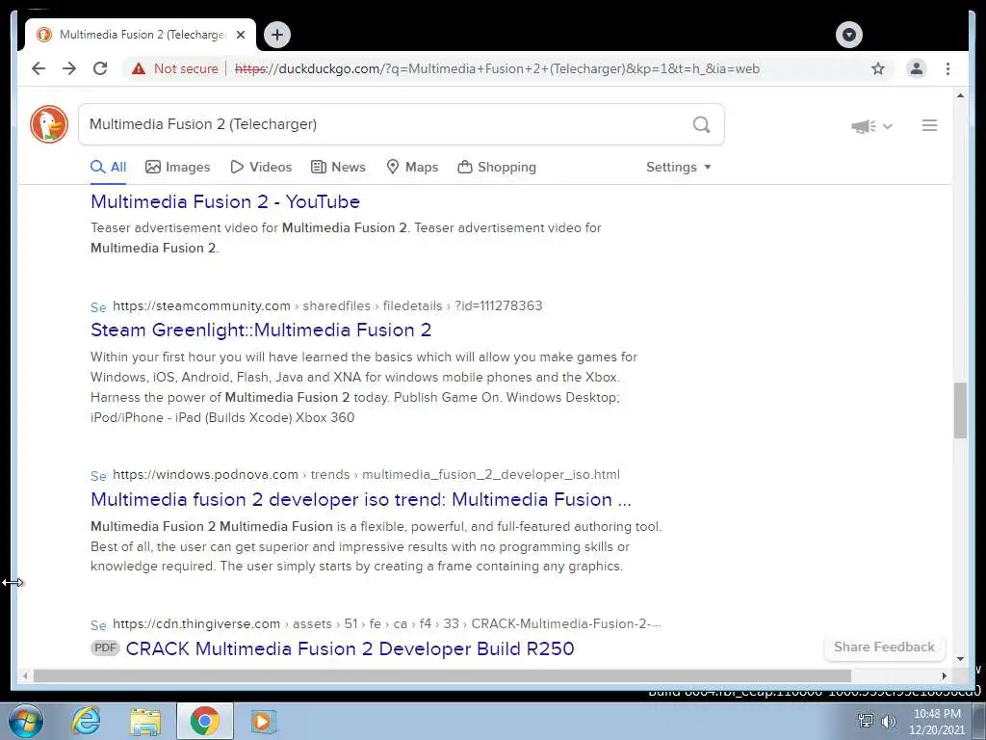
Task: Click the taskbar clock showing 10:48 PM
Action: coord(937,722)
